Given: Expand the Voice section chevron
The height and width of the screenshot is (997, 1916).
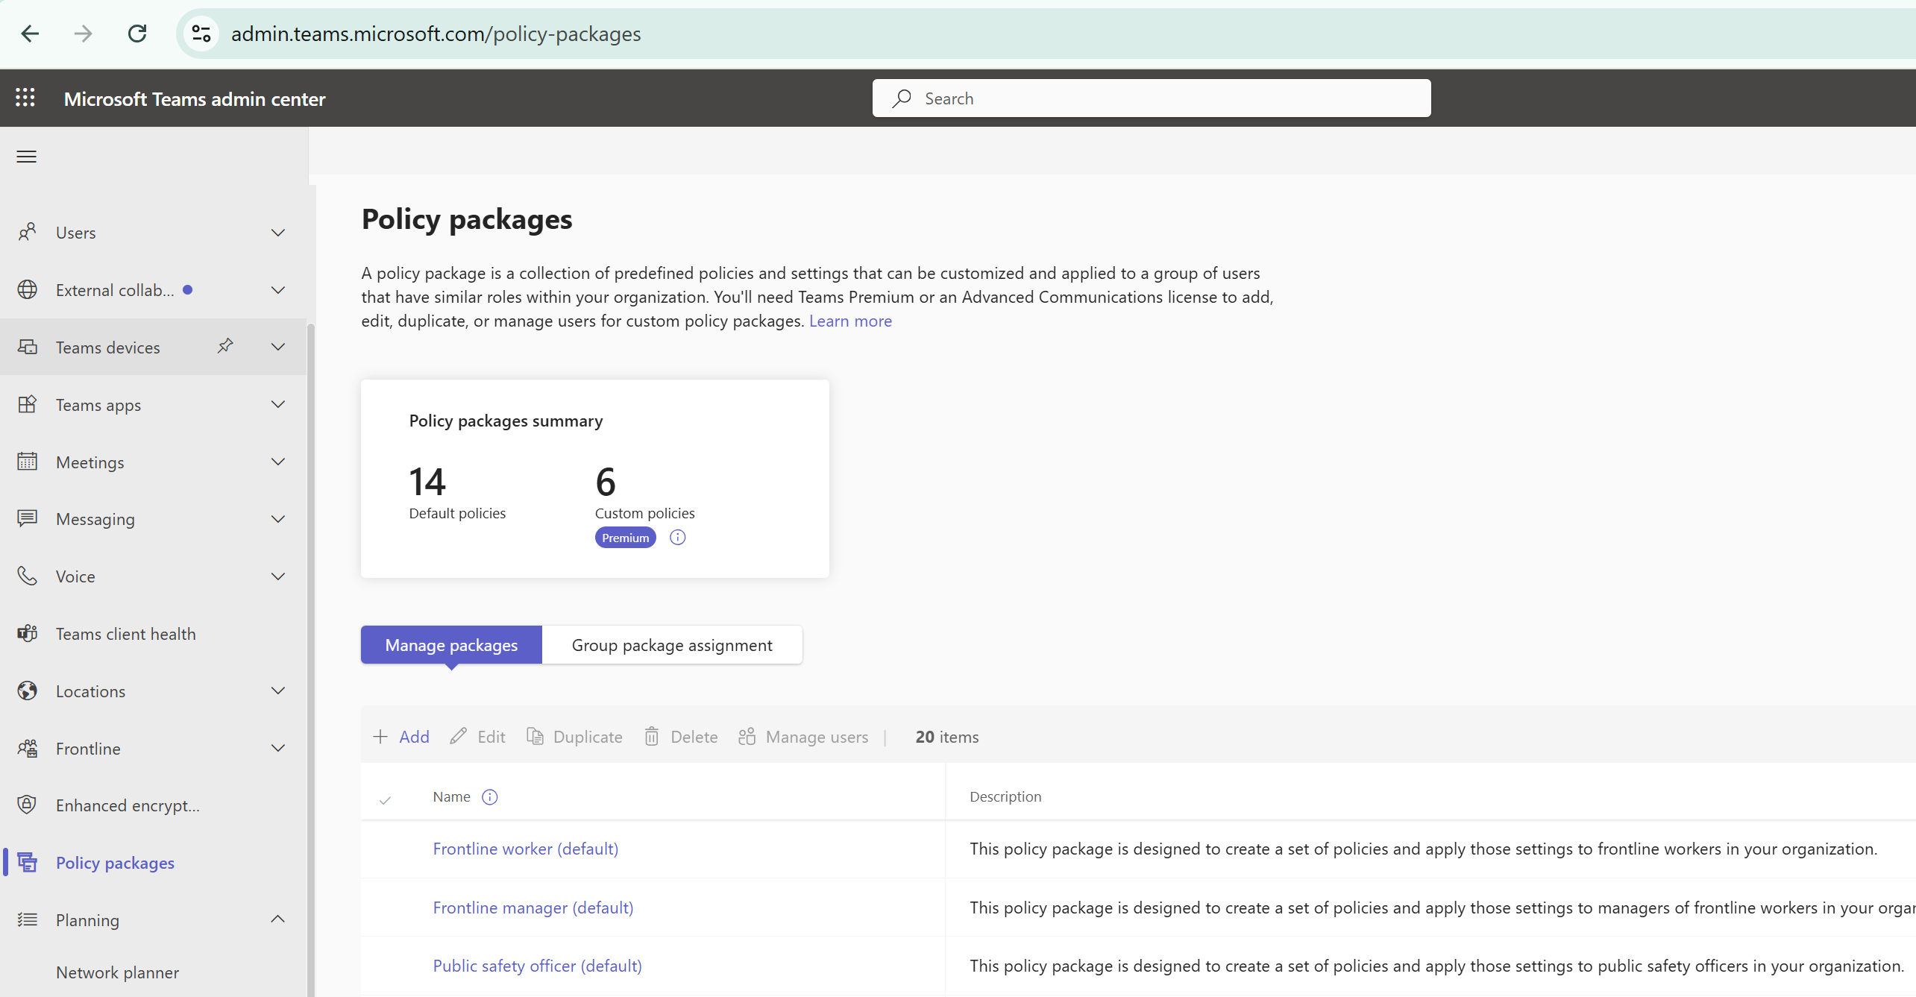Looking at the screenshot, I should 278,576.
